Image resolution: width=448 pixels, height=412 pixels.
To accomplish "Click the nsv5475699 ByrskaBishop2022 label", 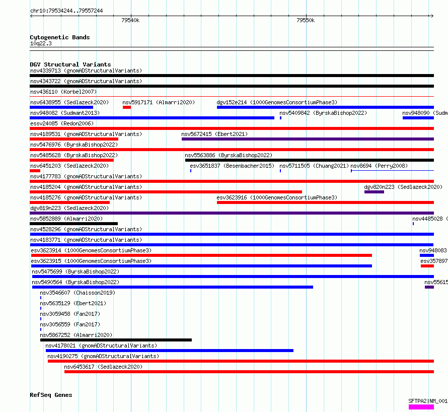I will click(x=76, y=271).
